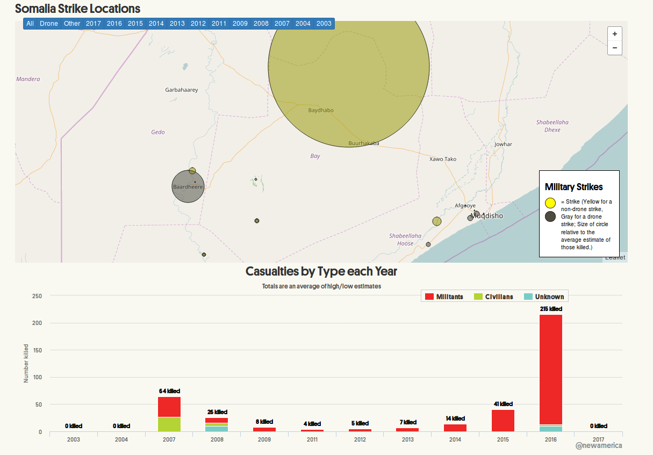
Task: Click the red 2016 militants bar
Action: pyautogui.click(x=551, y=370)
